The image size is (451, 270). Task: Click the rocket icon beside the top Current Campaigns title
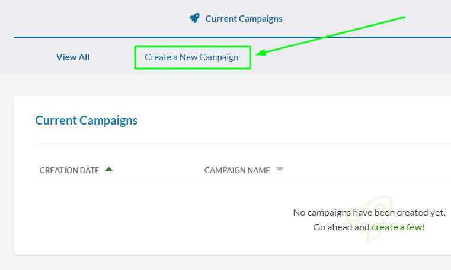(194, 18)
